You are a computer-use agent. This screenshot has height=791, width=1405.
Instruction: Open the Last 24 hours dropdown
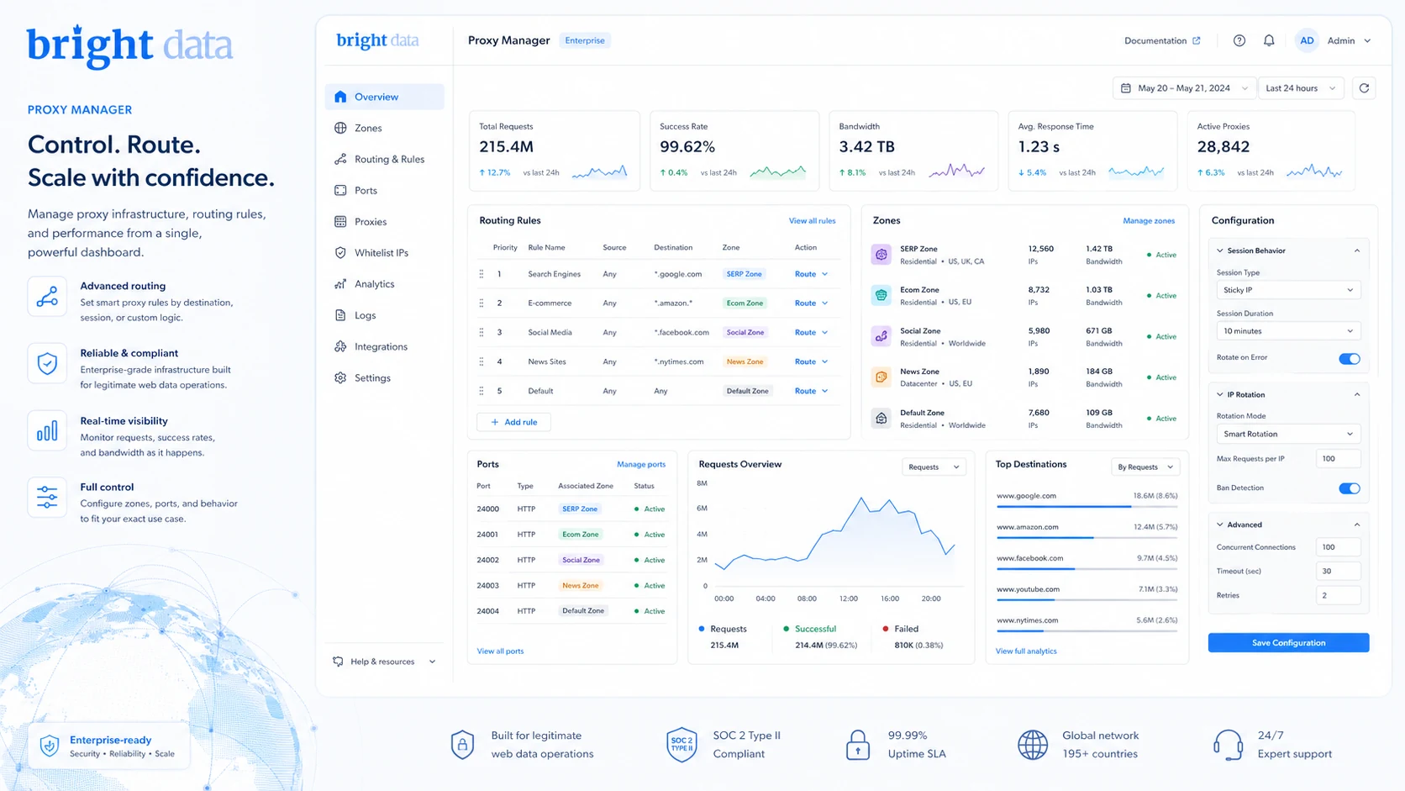[x=1301, y=88]
